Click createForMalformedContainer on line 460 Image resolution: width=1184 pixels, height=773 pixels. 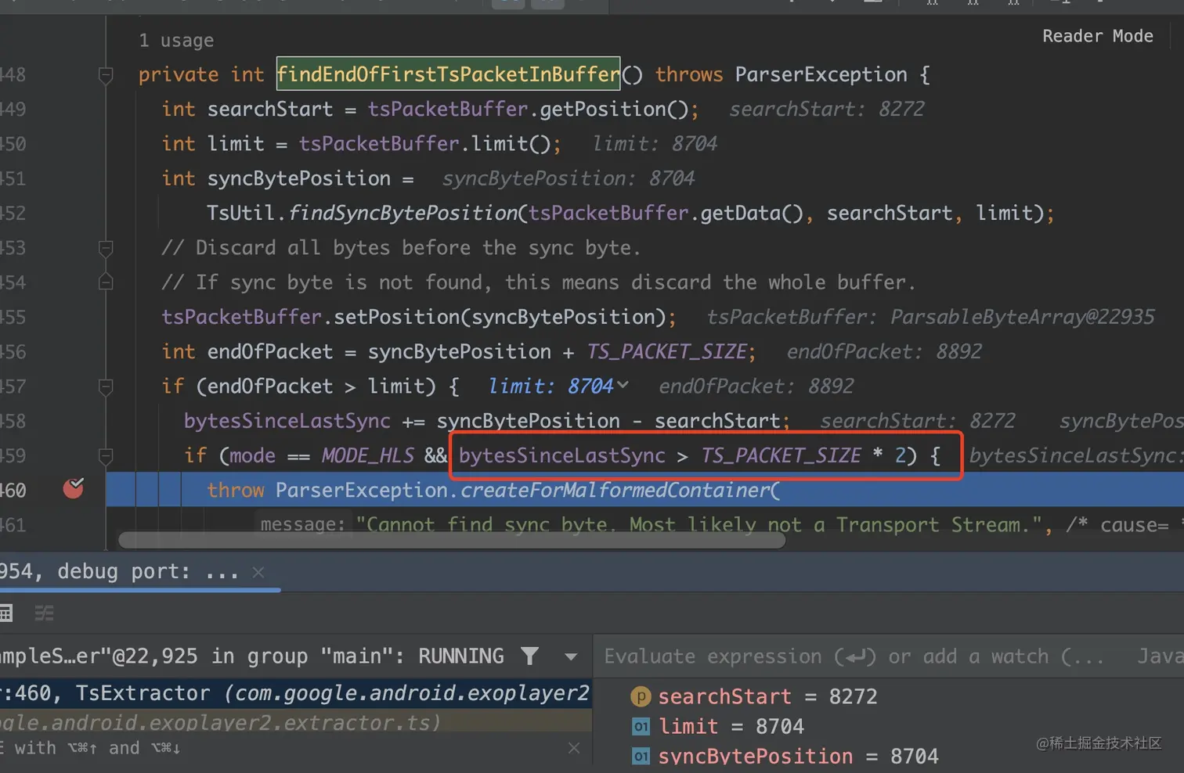[615, 491]
